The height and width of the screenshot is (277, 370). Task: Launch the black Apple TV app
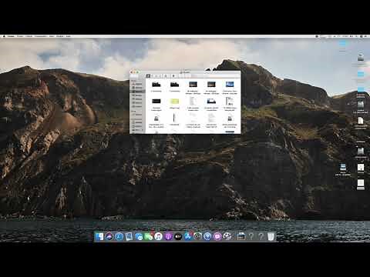[178, 236]
